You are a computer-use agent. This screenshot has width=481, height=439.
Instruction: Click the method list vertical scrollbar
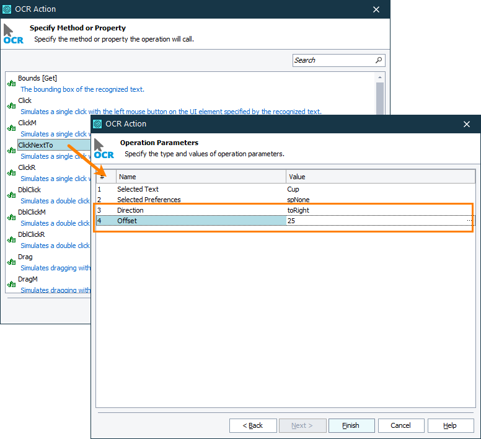pyautogui.click(x=380, y=99)
